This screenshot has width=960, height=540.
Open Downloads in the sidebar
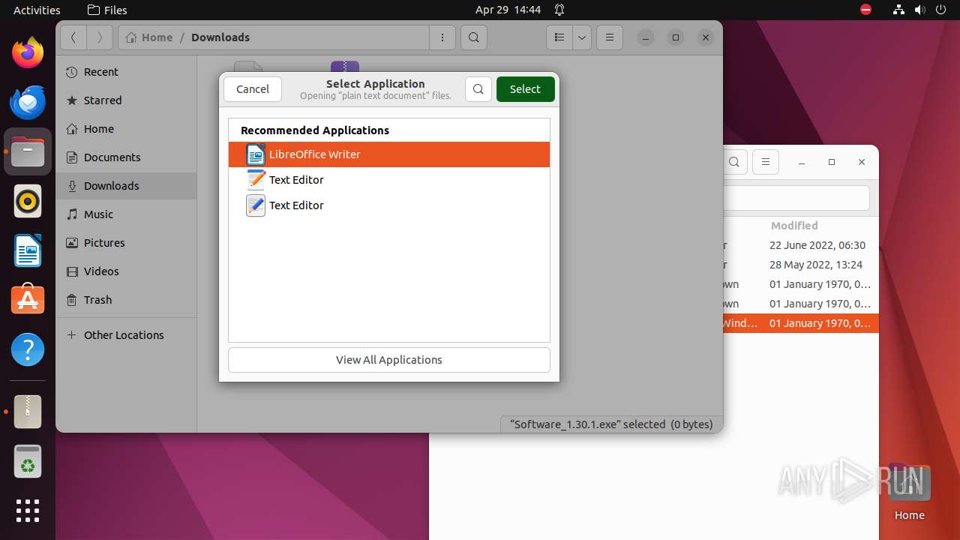point(126,186)
